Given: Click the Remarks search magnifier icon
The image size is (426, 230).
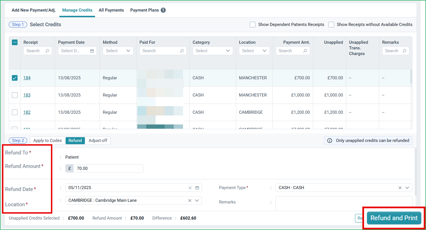Looking at the screenshot, I should tap(405, 51).
